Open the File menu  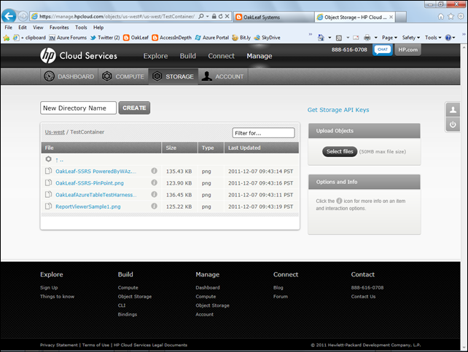pyautogui.click(x=8, y=28)
